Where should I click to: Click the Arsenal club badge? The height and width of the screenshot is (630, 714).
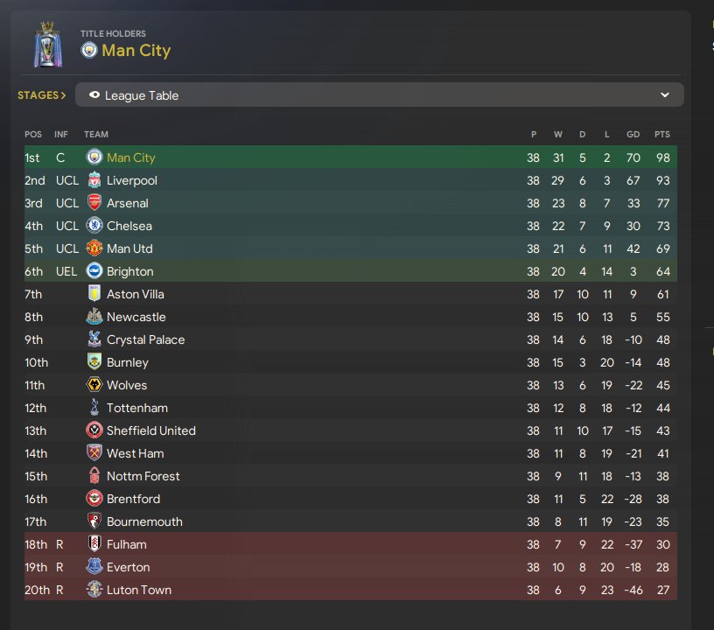tap(94, 203)
